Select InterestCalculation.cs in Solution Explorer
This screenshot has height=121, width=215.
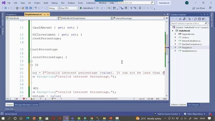[x=191, y=41]
